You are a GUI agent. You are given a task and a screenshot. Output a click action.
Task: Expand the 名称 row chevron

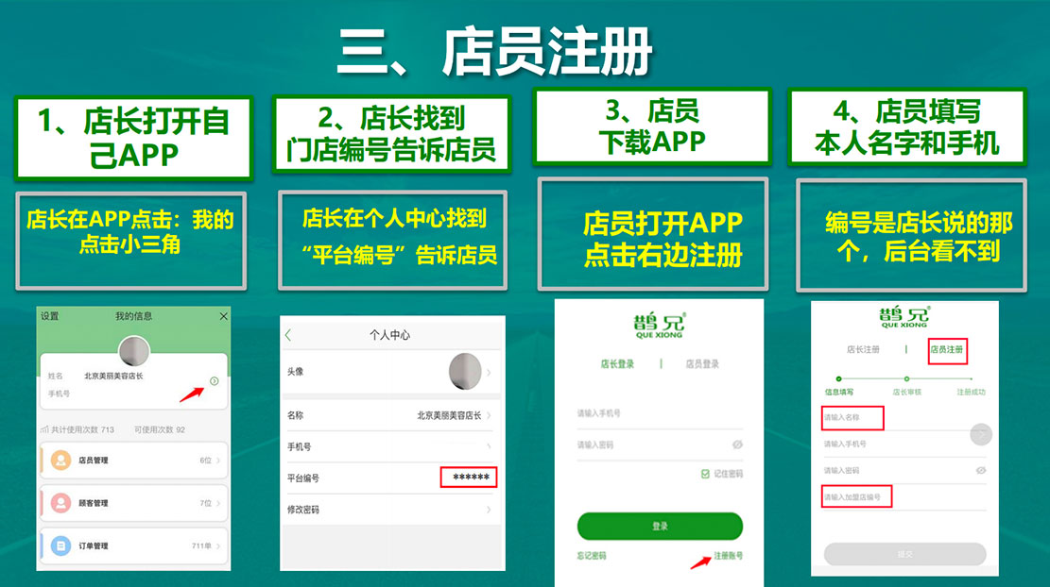pyautogui.click(x=489, y=415)
